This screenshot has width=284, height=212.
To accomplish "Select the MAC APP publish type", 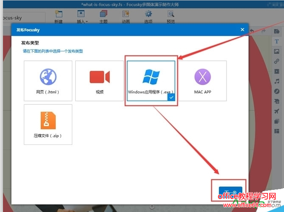I will [x=202, y=81].
